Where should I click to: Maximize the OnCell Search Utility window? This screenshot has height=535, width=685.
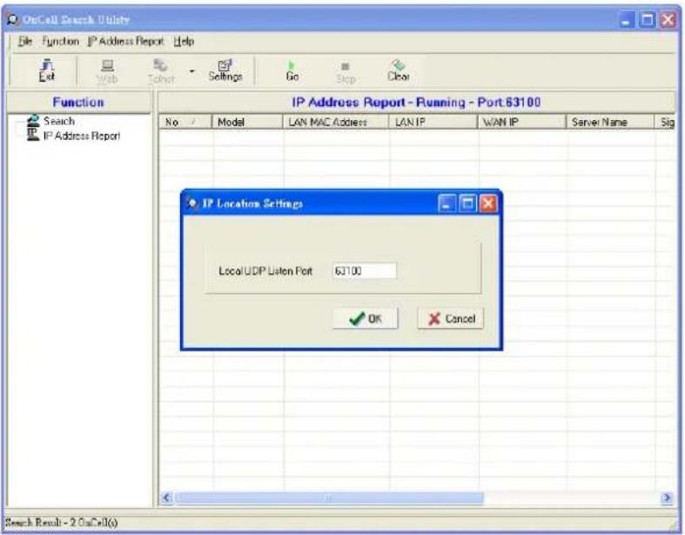[x=647, y=20]
